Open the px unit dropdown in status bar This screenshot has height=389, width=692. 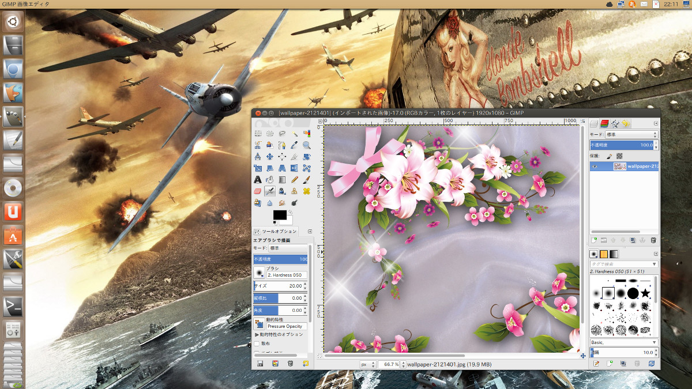[x=367, y=364]
